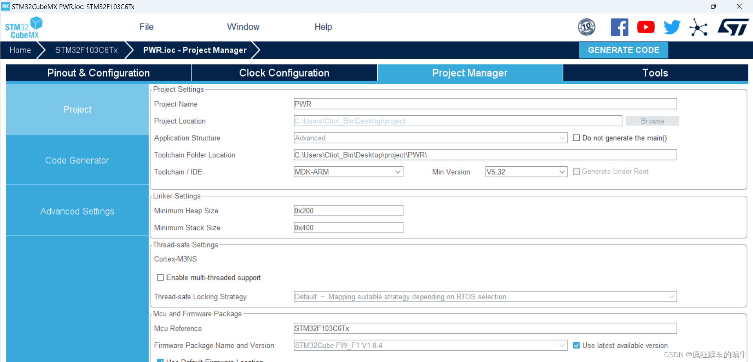Image resolution: width=753 pixels, height=362 pixels.
Task: Click the ST company logo
Action: click(733, 27)
